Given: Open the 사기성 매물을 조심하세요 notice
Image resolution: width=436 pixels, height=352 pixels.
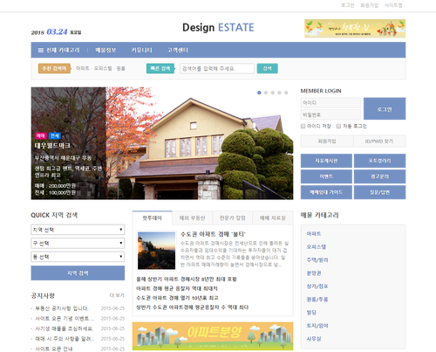Looking at the screenshot, I should [x=65, y=328].
